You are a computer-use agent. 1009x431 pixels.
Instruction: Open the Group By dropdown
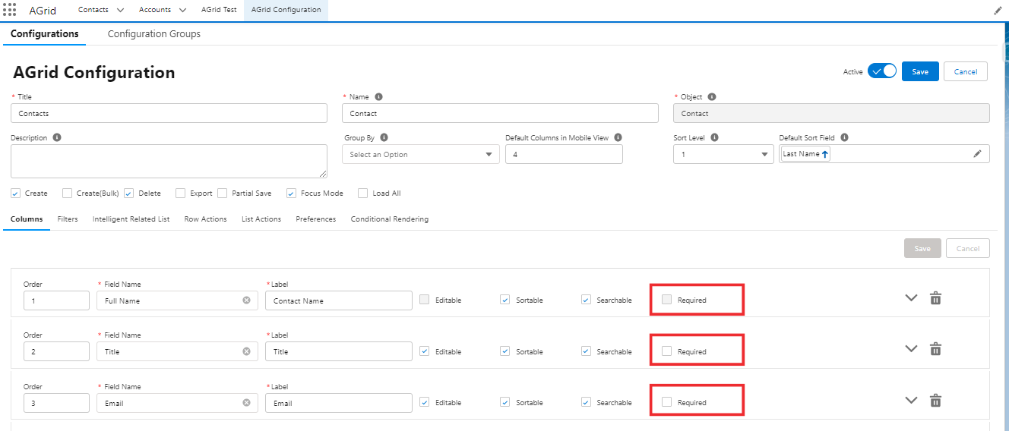click(x=422, y=154)
